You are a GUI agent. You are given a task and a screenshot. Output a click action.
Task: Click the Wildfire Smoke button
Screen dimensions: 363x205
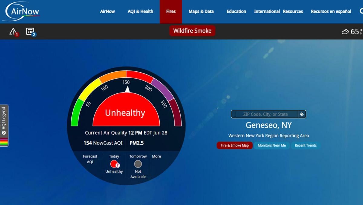(192, 31)
